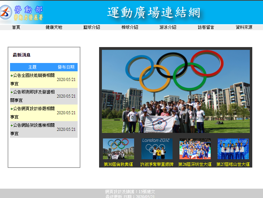
Task: Open news 公告網路架設應檢相關事宜
Action: tap(33, 129)
